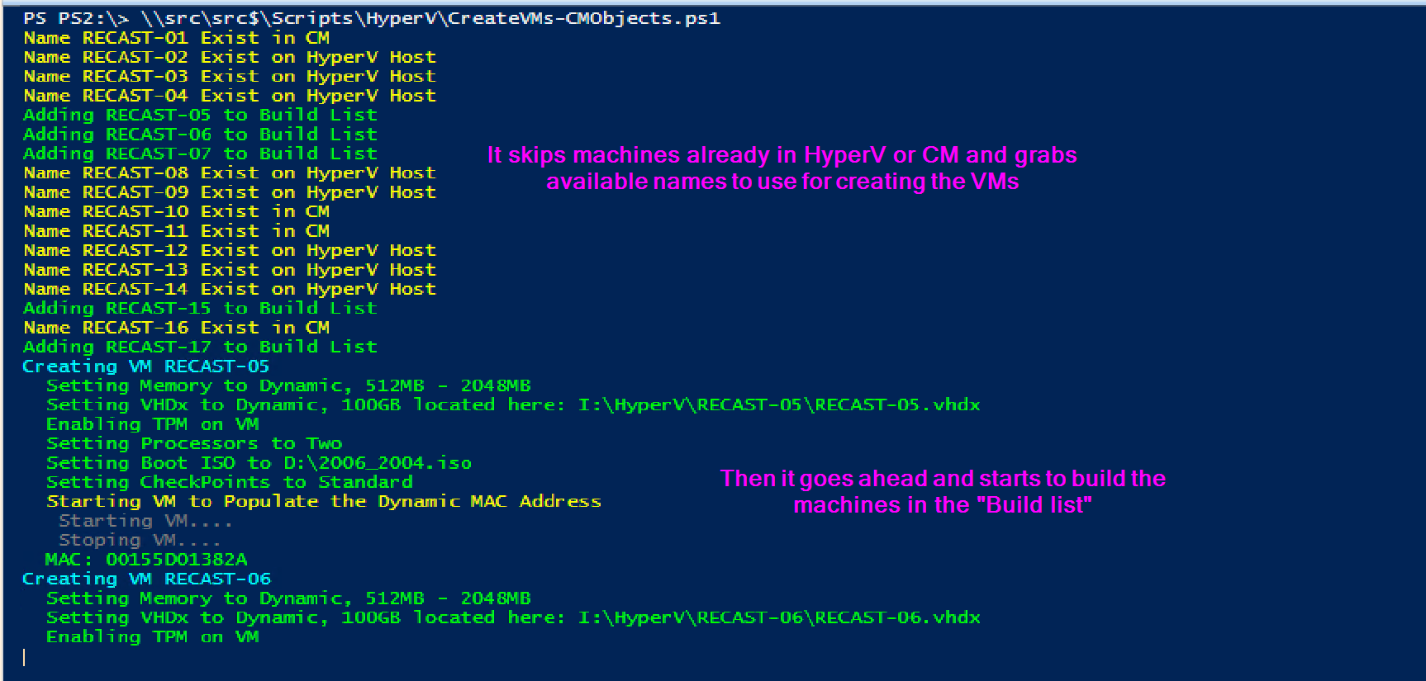Click the Creating VM RECAST-06 heading
1426x681 pixels.
point(145,579)
